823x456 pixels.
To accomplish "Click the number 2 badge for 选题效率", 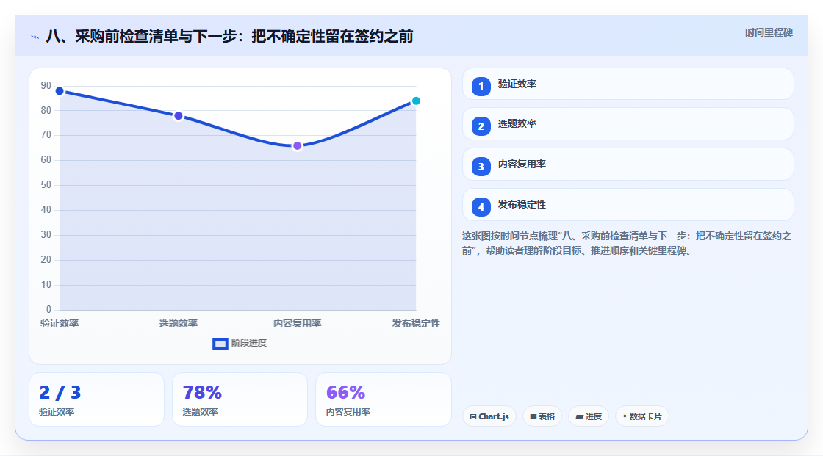I will click(481, 126).
